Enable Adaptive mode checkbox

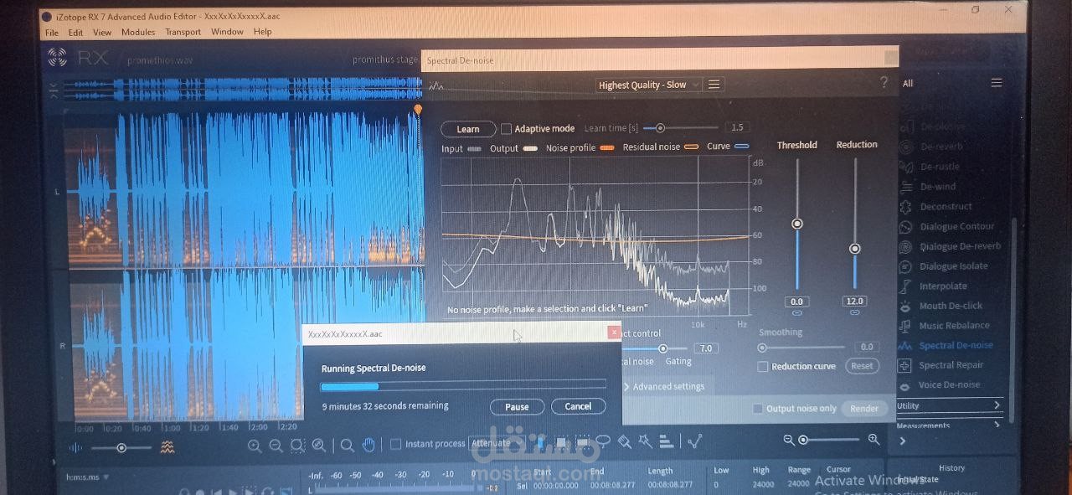point(506,129)
